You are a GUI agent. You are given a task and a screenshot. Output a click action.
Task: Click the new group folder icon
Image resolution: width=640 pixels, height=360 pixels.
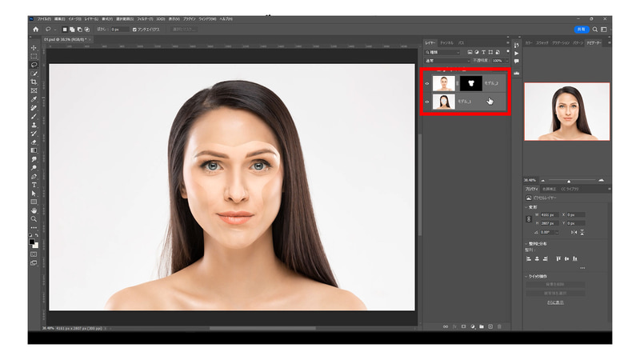(482, 326)
